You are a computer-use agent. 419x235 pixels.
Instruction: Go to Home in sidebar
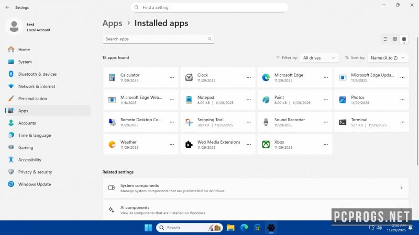(48, 50)
